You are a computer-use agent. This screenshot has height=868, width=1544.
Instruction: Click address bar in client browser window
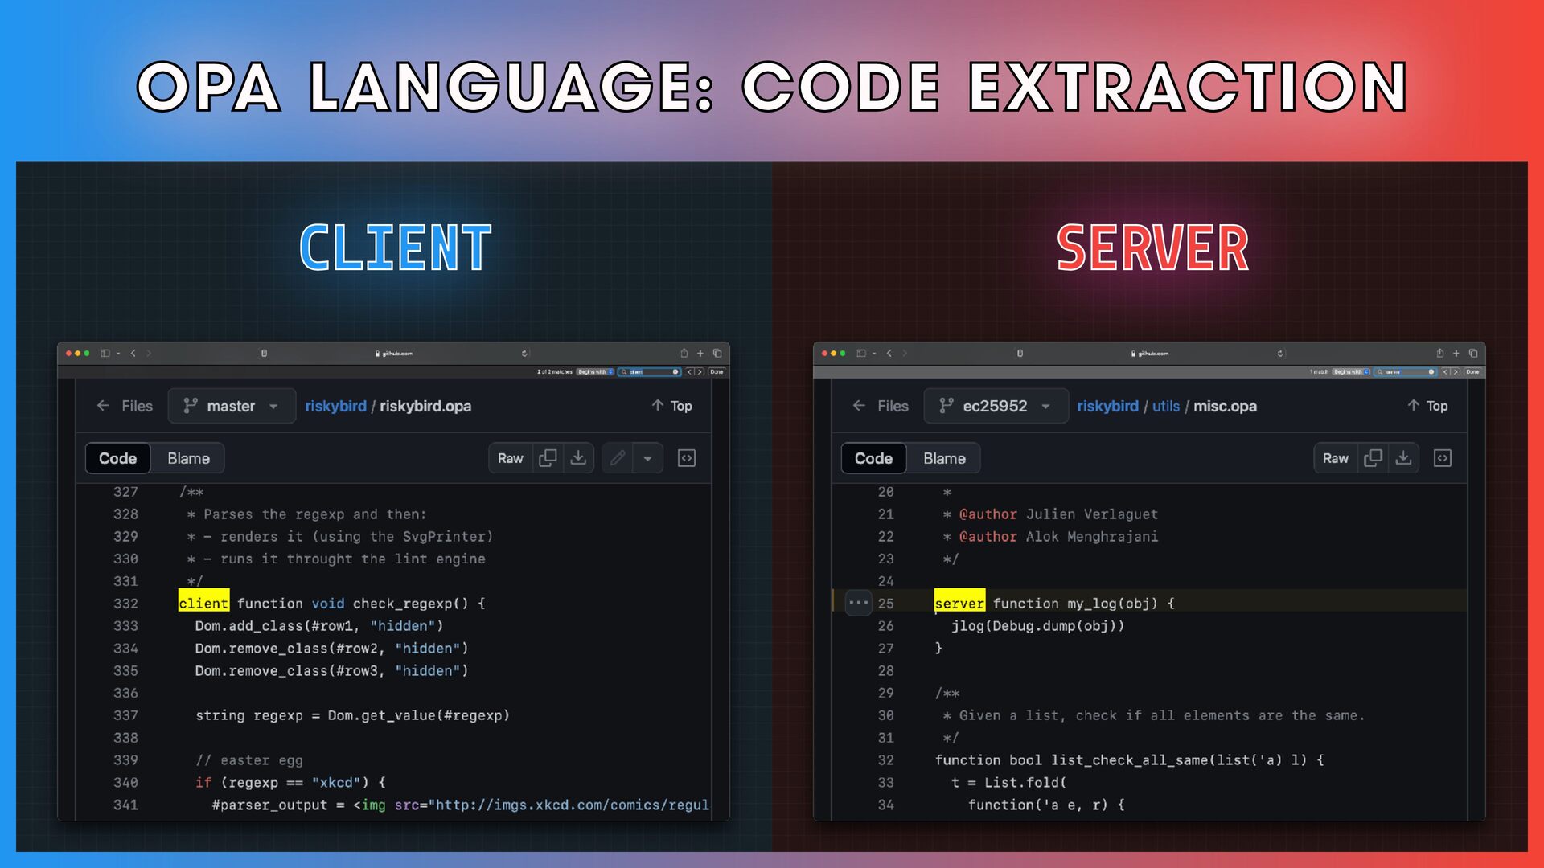click(x=394, y=353)
